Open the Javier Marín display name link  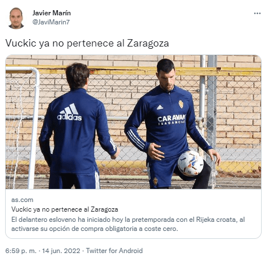point(52,13)
